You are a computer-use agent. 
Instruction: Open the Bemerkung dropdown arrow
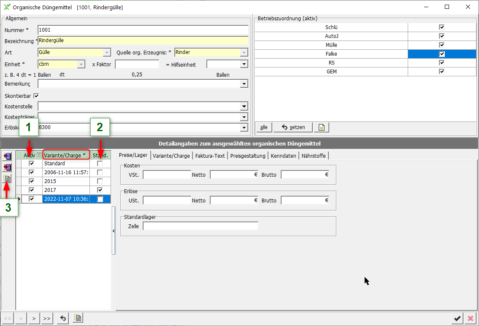coord(244,84)
